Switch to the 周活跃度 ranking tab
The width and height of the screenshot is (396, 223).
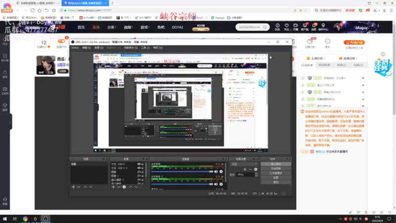tap(324, 65)
